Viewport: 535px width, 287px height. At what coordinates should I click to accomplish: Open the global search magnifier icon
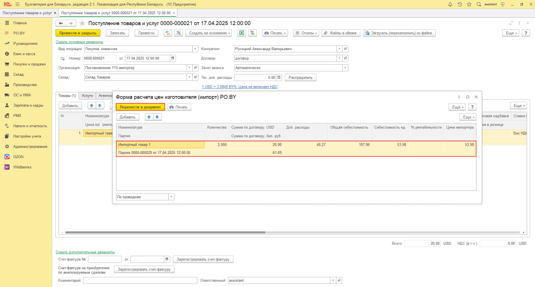coord(479,4)
